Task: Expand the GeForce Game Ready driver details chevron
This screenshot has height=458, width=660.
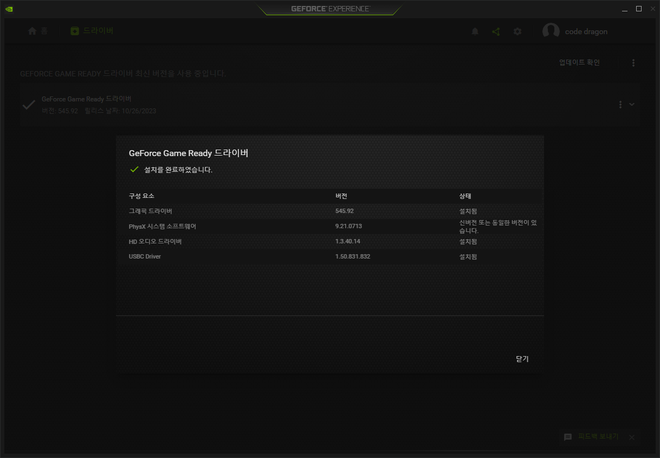Action: [x=632, y=105]
